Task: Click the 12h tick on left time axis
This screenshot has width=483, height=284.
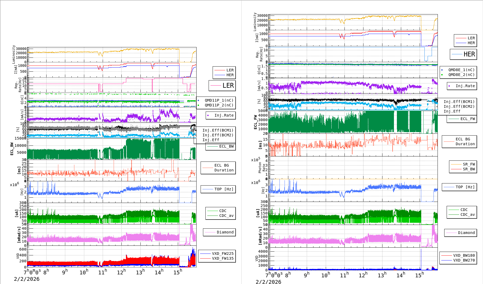Action: tap(122, 272)
